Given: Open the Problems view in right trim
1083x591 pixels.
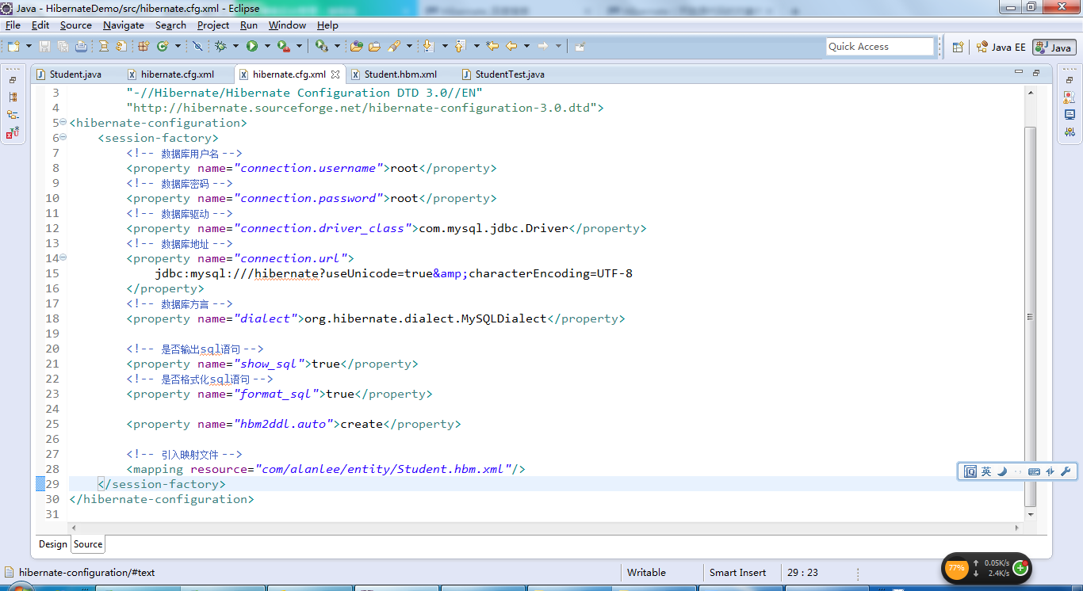Looking at the screenshot, I should click(x=1070, y=97).
